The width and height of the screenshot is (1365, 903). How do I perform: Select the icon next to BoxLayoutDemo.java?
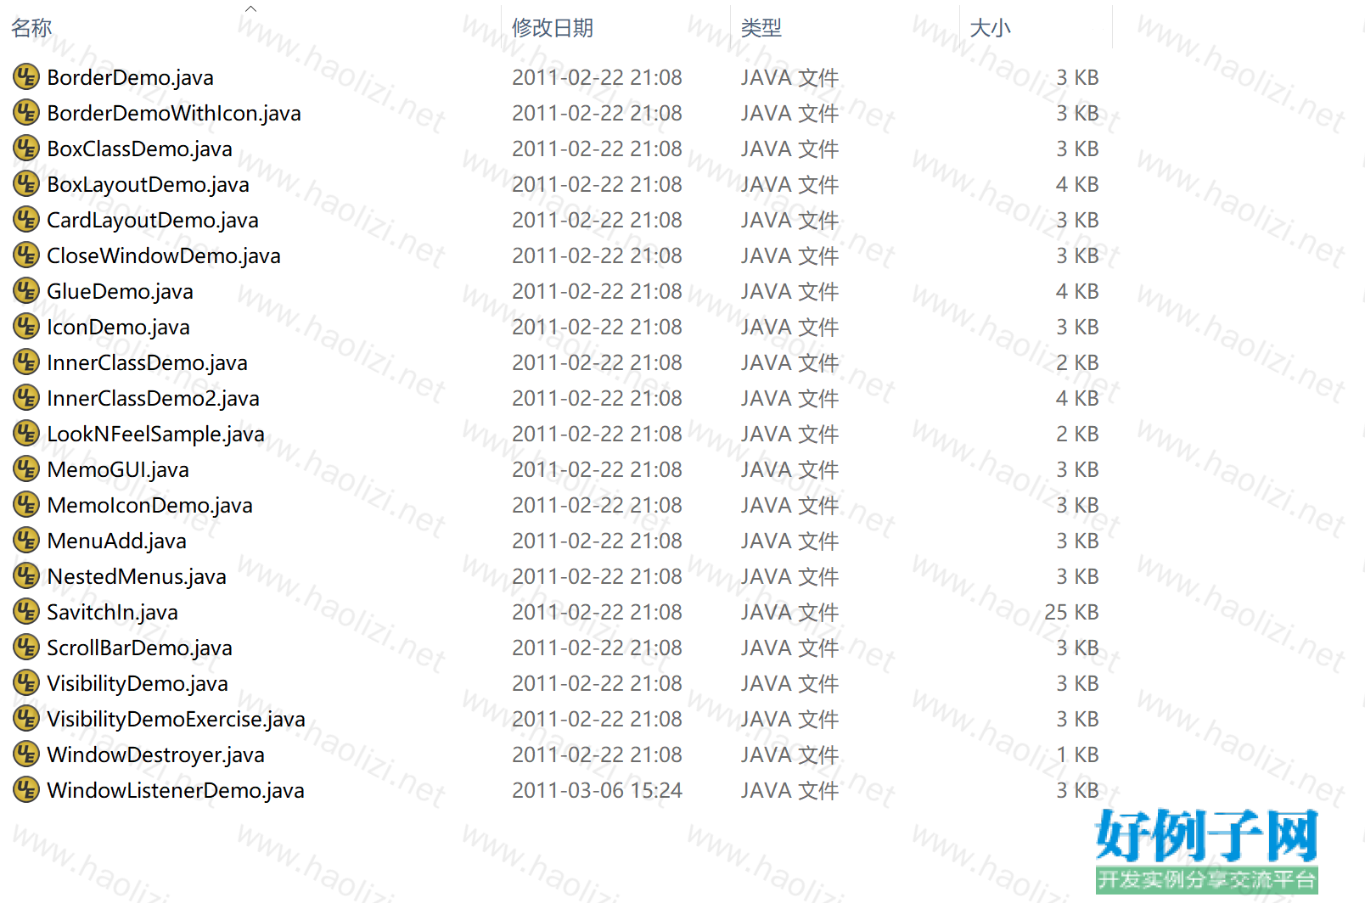26,184
